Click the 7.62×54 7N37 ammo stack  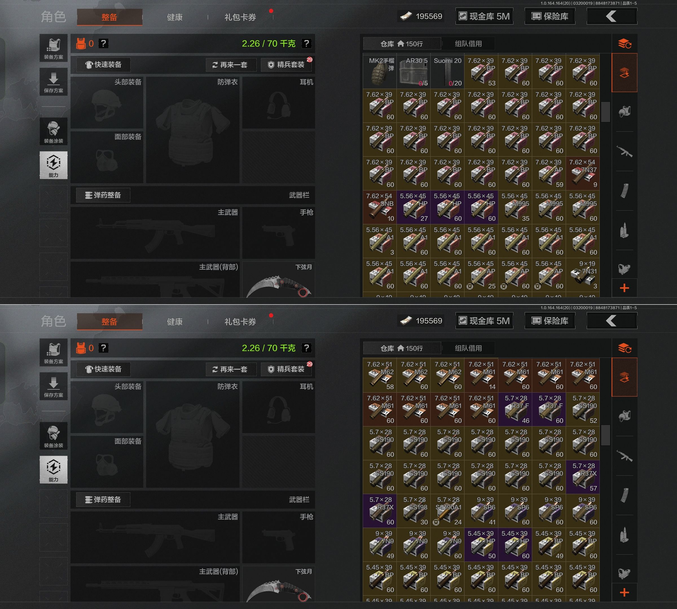coord(583,173)
